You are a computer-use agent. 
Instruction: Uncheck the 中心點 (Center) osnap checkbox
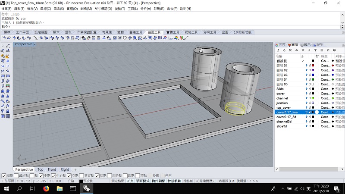(x=53, y=176)
